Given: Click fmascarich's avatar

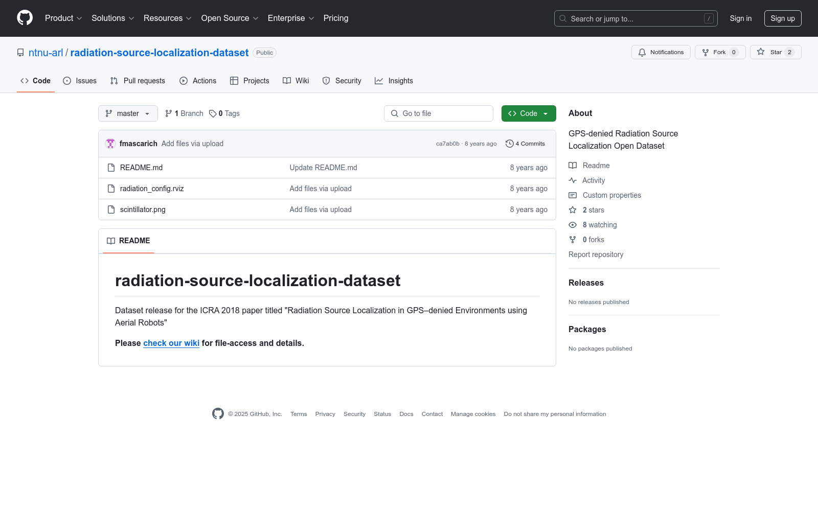Looking at the screenshot, I should coord(110,144).
